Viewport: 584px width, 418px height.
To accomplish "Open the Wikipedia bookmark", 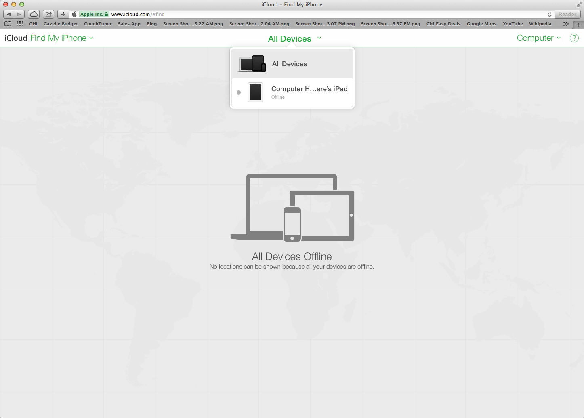I will [x=540, y=24].
